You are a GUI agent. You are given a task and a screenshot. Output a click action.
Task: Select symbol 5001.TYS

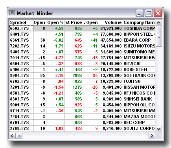(x=19, y=105)
